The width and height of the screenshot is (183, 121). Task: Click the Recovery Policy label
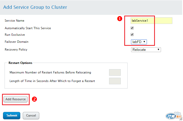pos(16,50)
